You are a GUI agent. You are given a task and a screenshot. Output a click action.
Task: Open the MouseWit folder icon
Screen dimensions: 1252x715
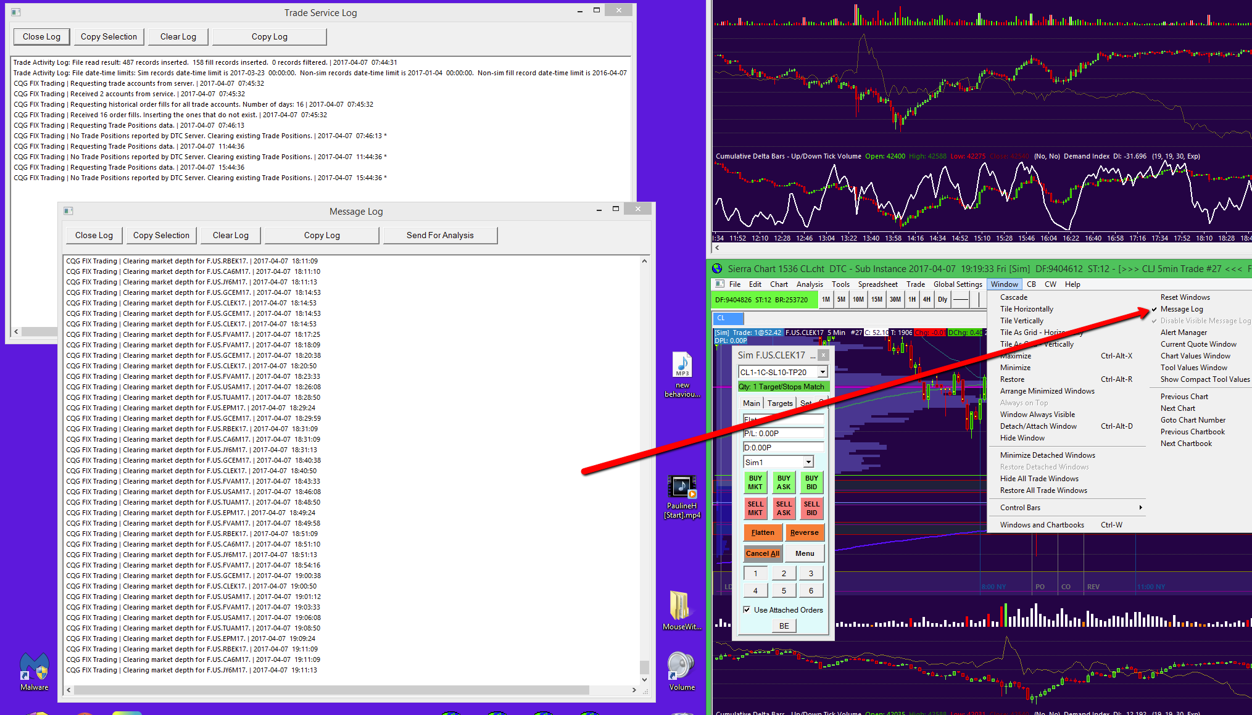click(679, 606)
